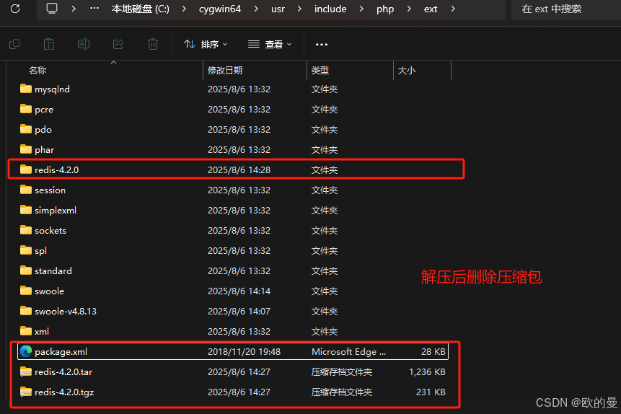This screenshot has width=621, height=414.
Task: Click the delete trash icon
Action: coord(153,44)
